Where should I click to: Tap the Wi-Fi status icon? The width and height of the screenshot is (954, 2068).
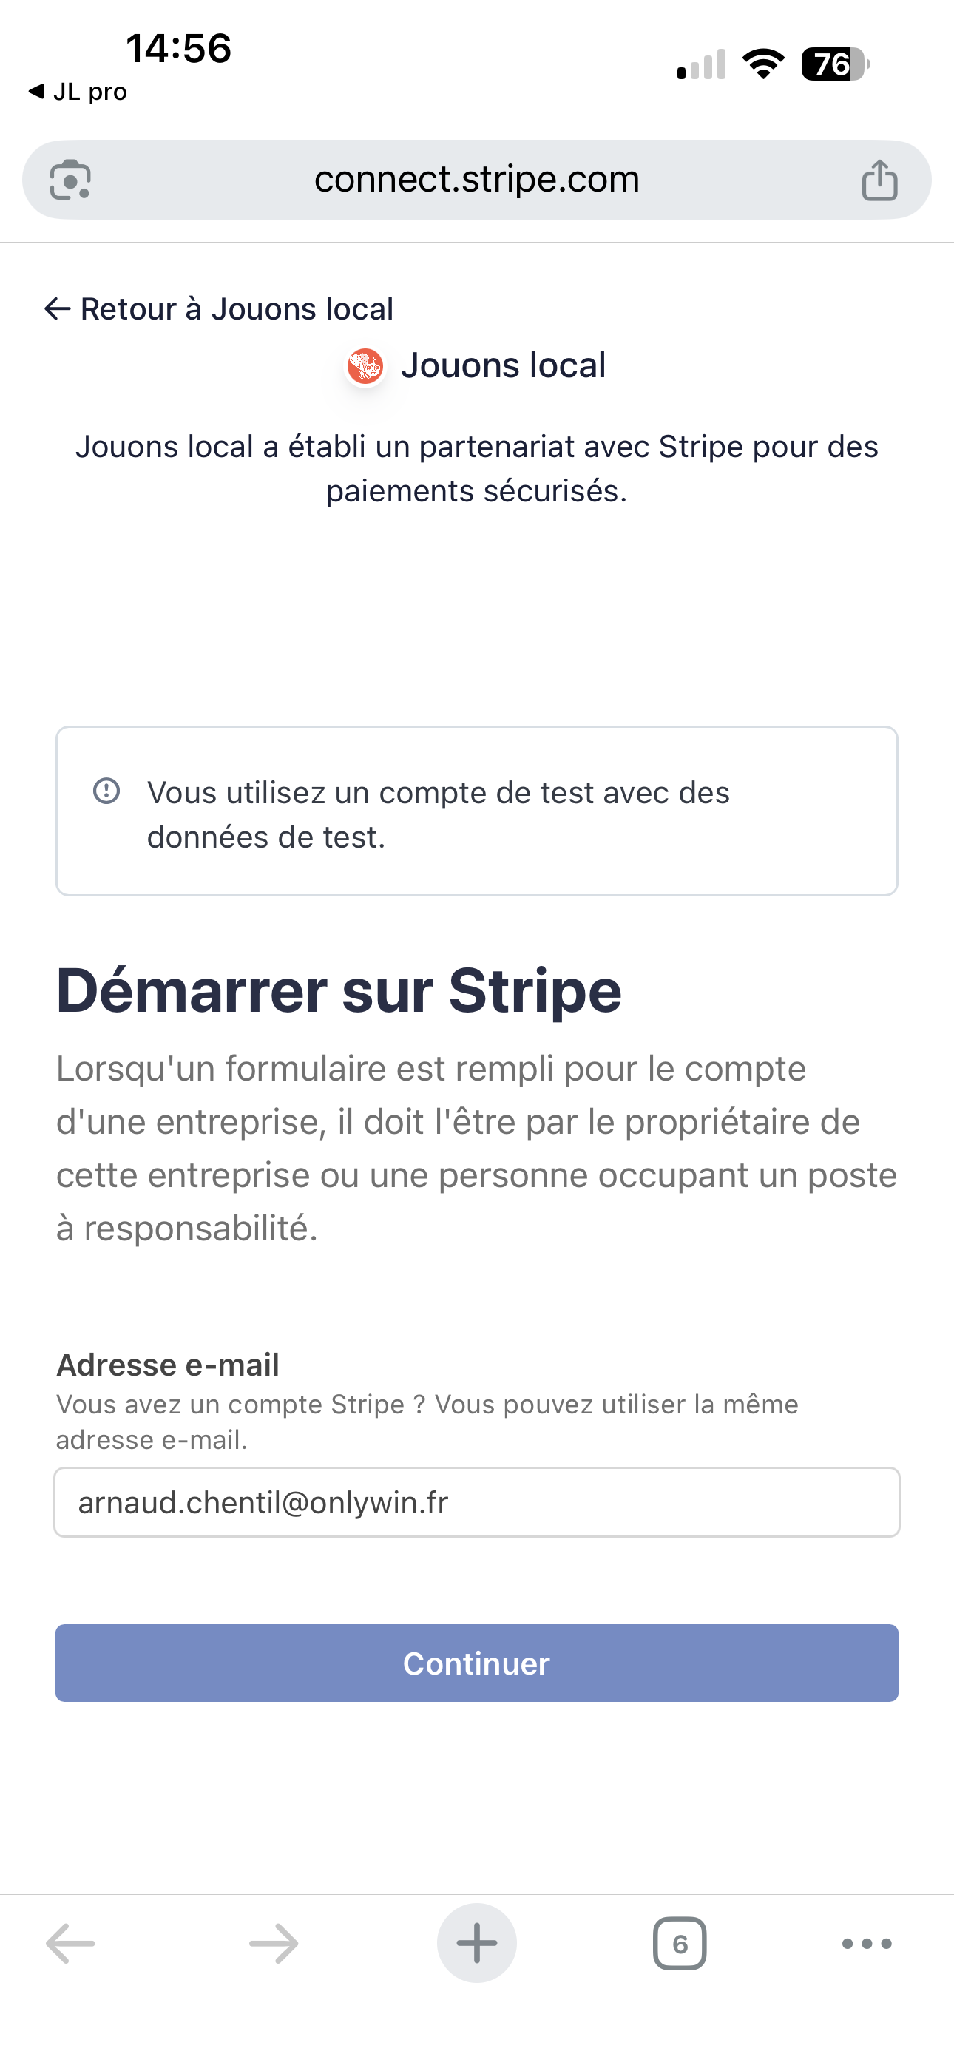click(x=763, y=64)
